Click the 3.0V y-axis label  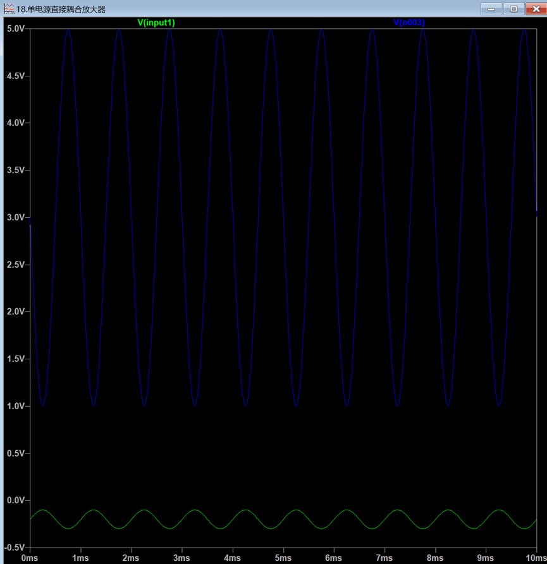16,217
